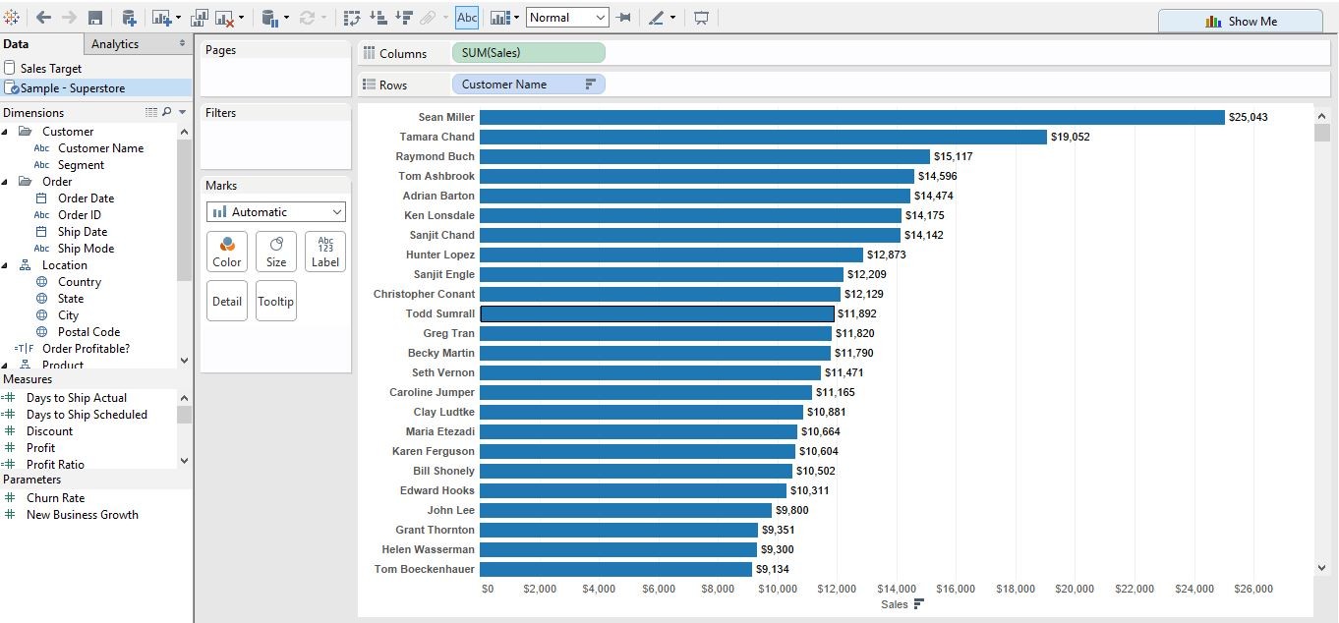
Task: Open the New Worksheet icon
Action: [x=161, y=17]
